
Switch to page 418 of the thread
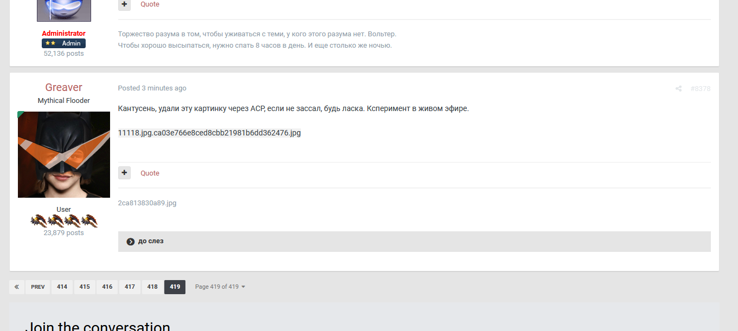152,287
